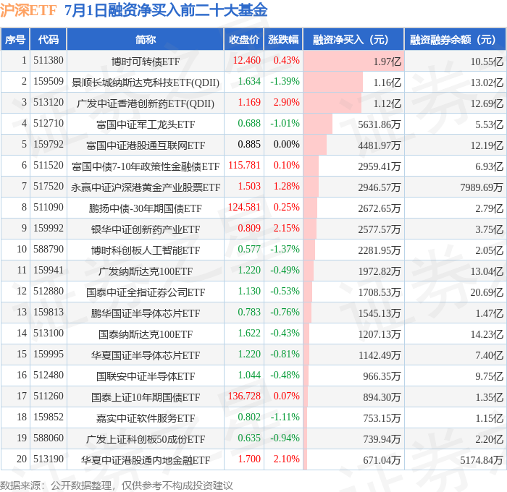Select 博时科创板人工智能ETF name
507x492 pixels.
(x=146, y=250)
